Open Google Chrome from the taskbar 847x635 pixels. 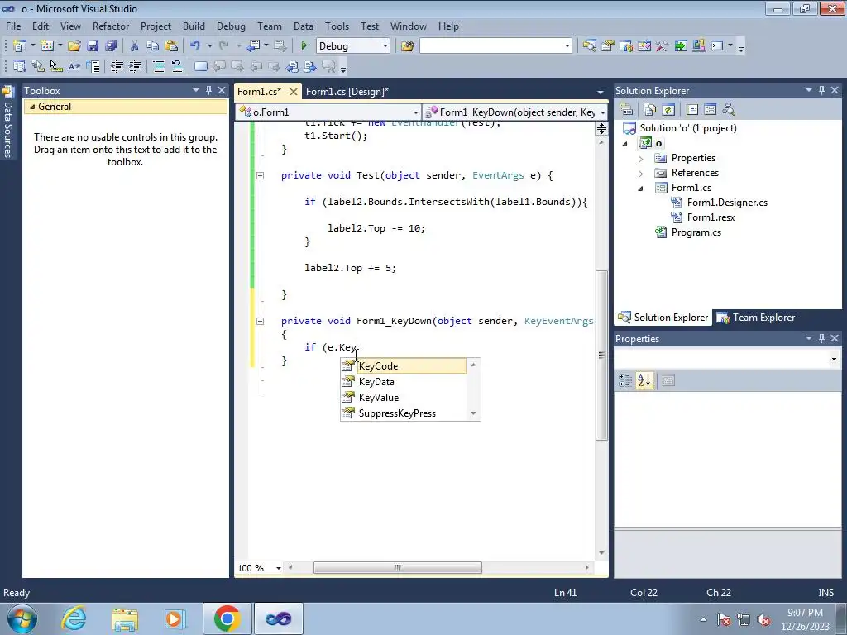[227, 618]
